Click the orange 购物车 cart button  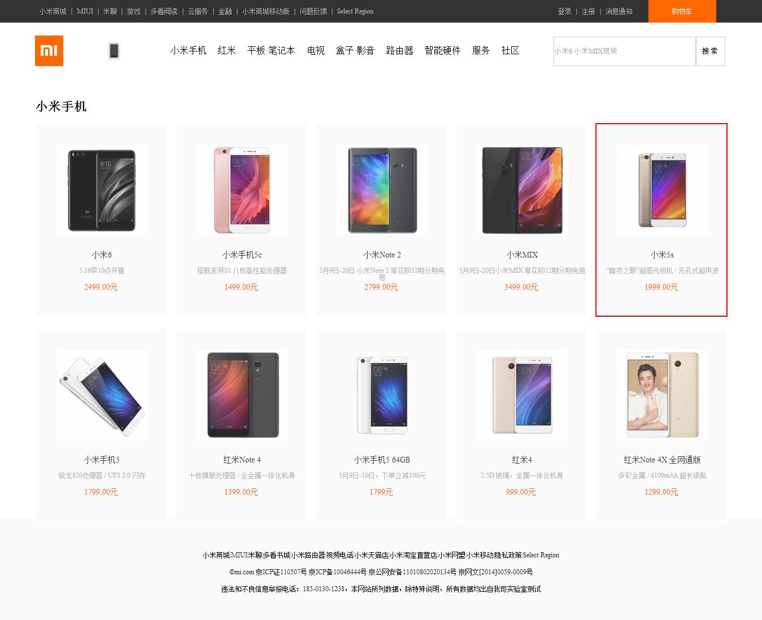coord(682,11)
